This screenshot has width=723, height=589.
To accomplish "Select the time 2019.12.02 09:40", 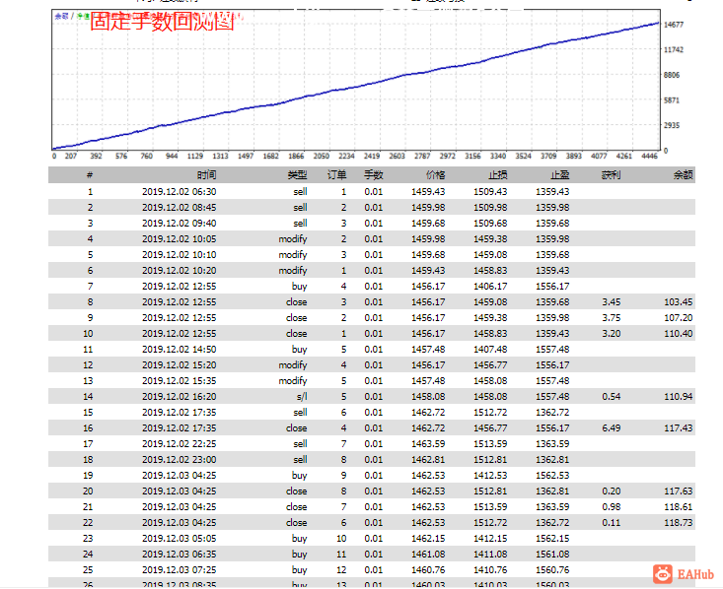I will [x=179, y=223].
